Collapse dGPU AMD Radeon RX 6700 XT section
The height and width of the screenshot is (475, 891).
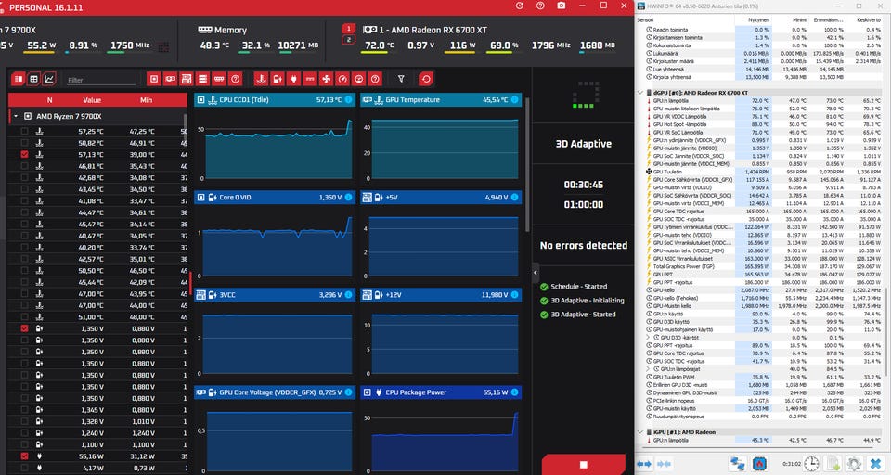(640, 93)
